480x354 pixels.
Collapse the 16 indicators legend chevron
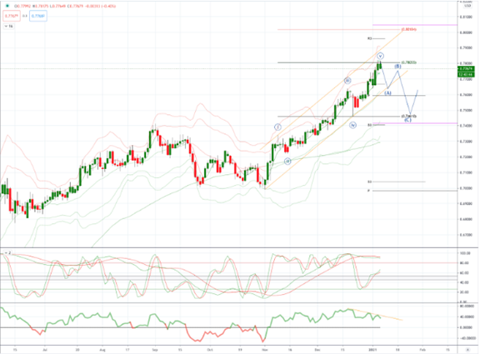8,27
